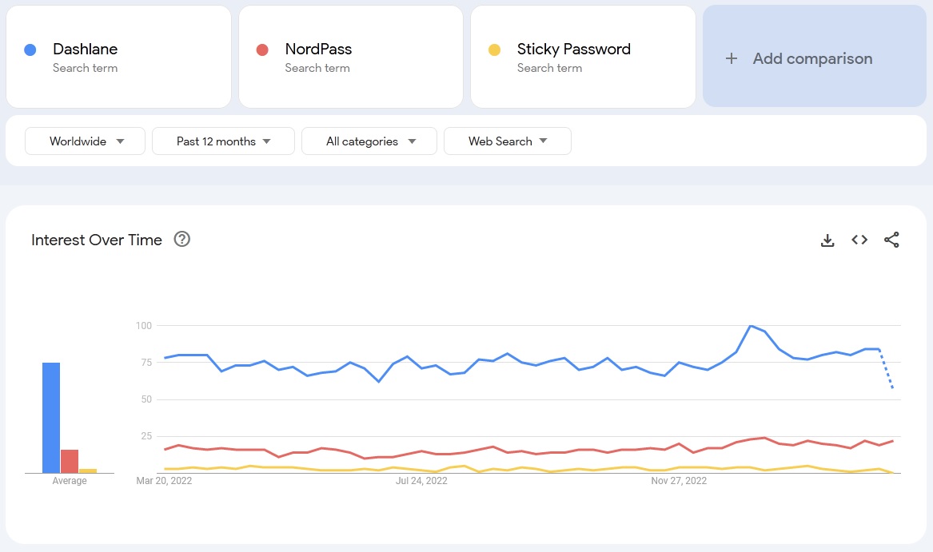Open the Worldwide region dropdown
This screenshot has height=552, width=933.
(86, 141)
